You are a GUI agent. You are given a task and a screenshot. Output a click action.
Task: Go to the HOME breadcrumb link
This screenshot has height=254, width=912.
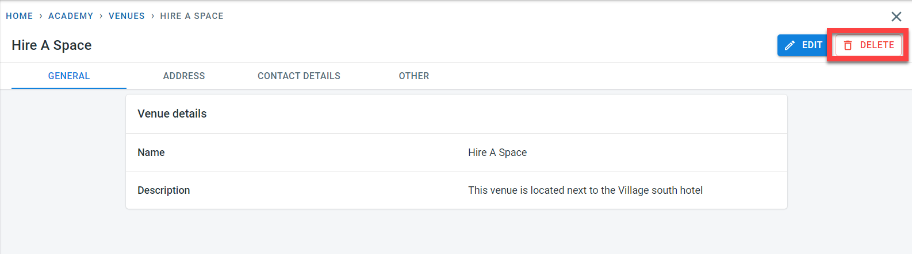pyautogui.click(x=20, y=16)
